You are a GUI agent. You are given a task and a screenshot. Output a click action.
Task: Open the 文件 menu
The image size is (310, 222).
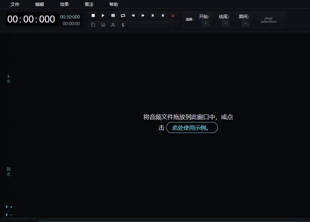tap(15, 4)
